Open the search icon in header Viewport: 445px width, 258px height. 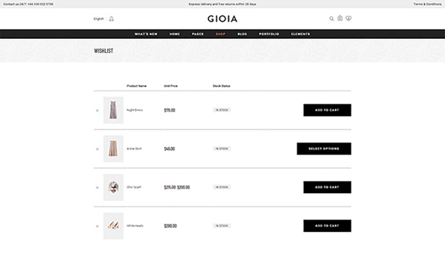tap(331, 18)
